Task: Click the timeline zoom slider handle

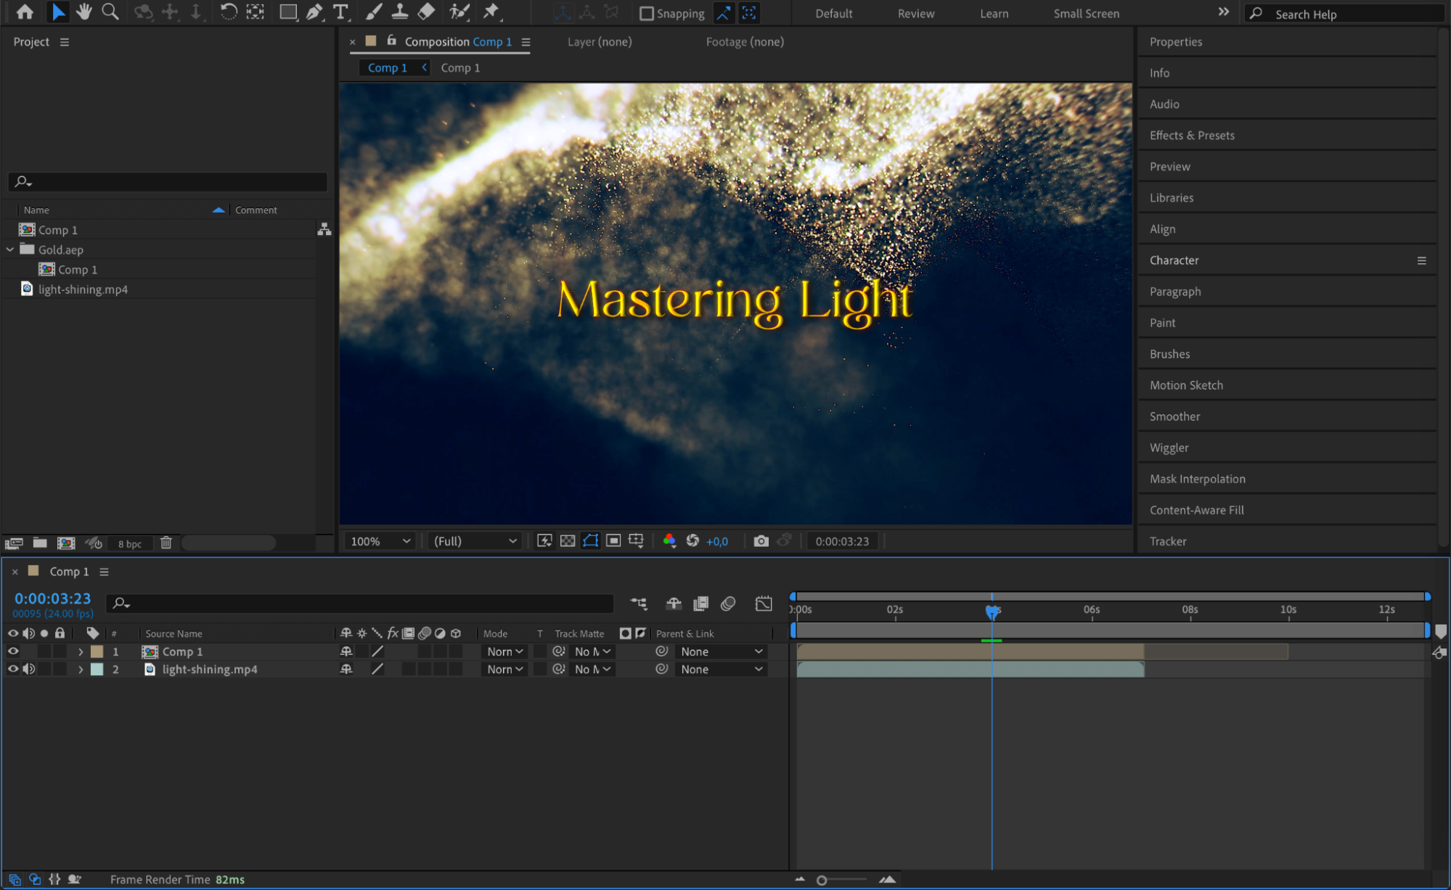Action: (x=822, y=880)
